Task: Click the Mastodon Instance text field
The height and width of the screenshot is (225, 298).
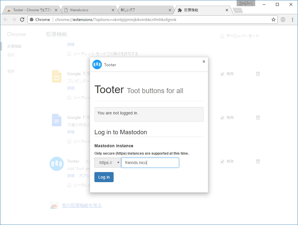Action: point(150,163)
